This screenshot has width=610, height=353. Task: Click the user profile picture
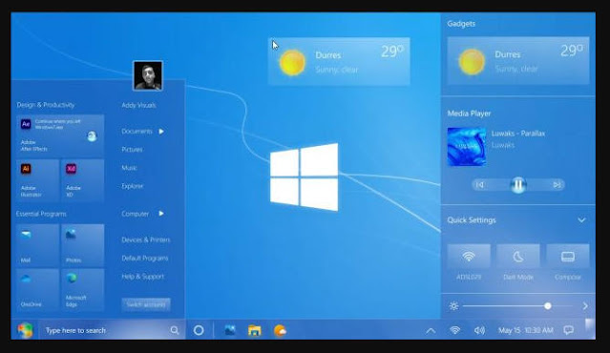pos(148,75)
